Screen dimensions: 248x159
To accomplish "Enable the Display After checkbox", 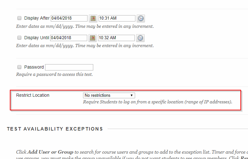I will [x=19, y=18].
